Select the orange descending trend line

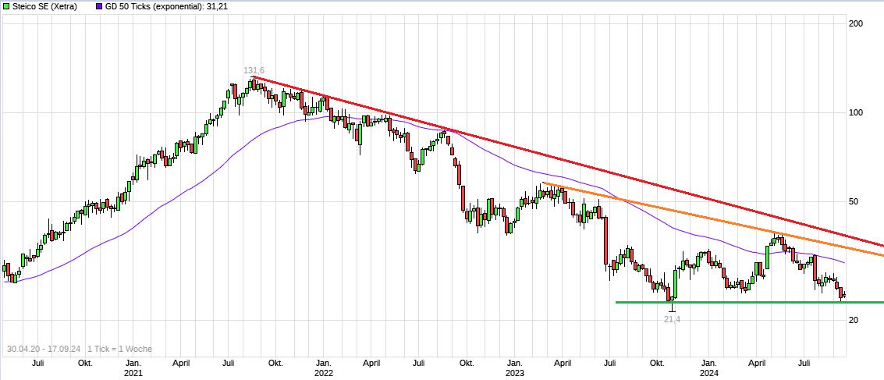(702, 217)
